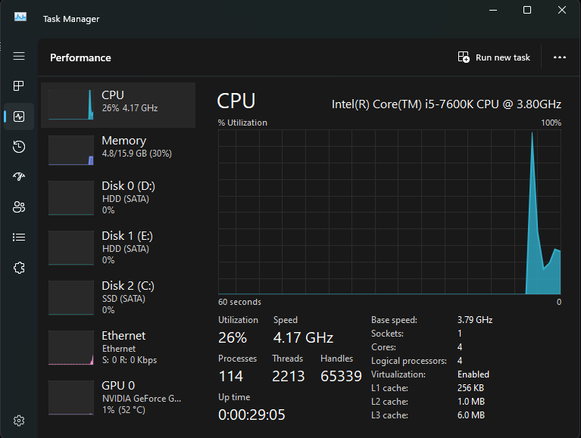
Task: Open the App history page icon
Action: pos(19,147)
